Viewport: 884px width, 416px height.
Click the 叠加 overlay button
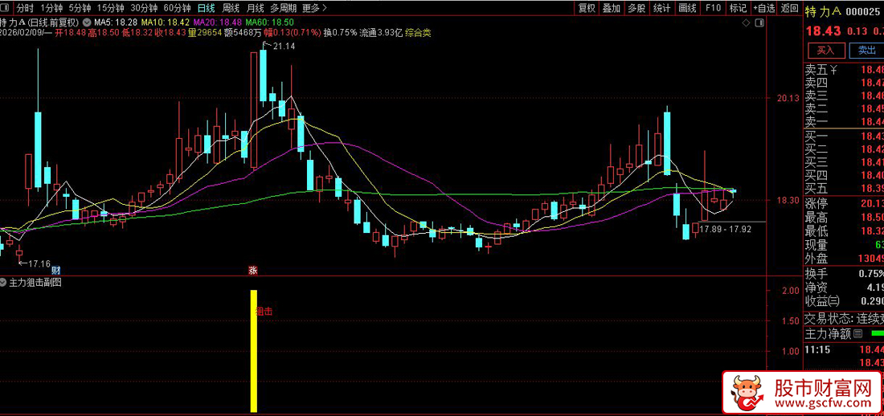[x=611, y=8]
